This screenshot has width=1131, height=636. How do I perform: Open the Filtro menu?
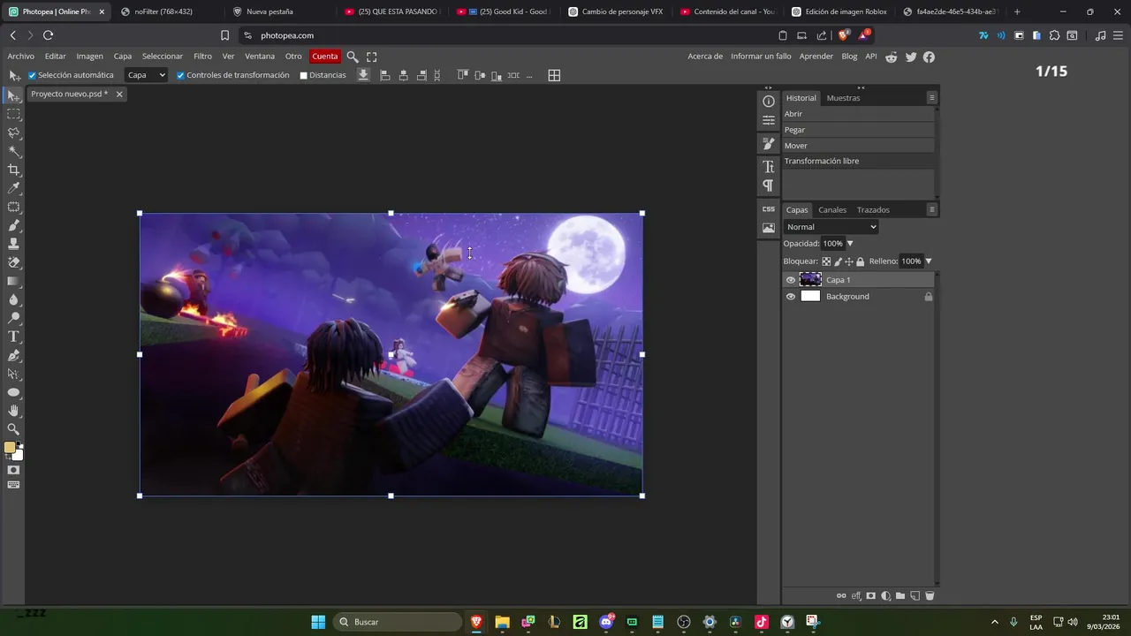point(202,57)
